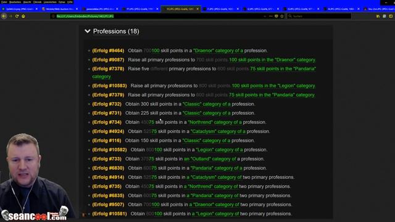Click the rightmost toolbar icon
This screenshot has width=395, height=222.
(x=391, y=16)
